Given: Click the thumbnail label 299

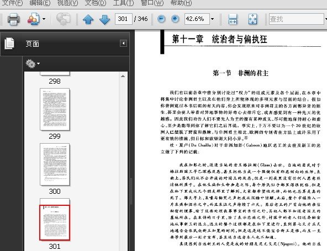Looking at the screenshot, I should pos(55,137).
